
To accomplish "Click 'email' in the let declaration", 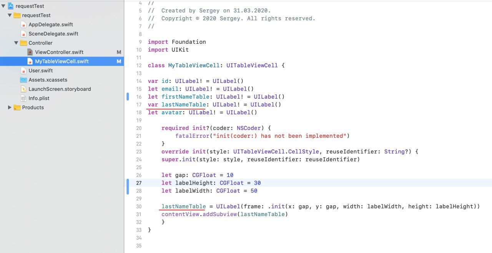I will (x=170, y=89).
